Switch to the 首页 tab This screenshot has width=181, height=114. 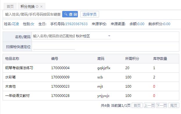[x=10, y=7]
